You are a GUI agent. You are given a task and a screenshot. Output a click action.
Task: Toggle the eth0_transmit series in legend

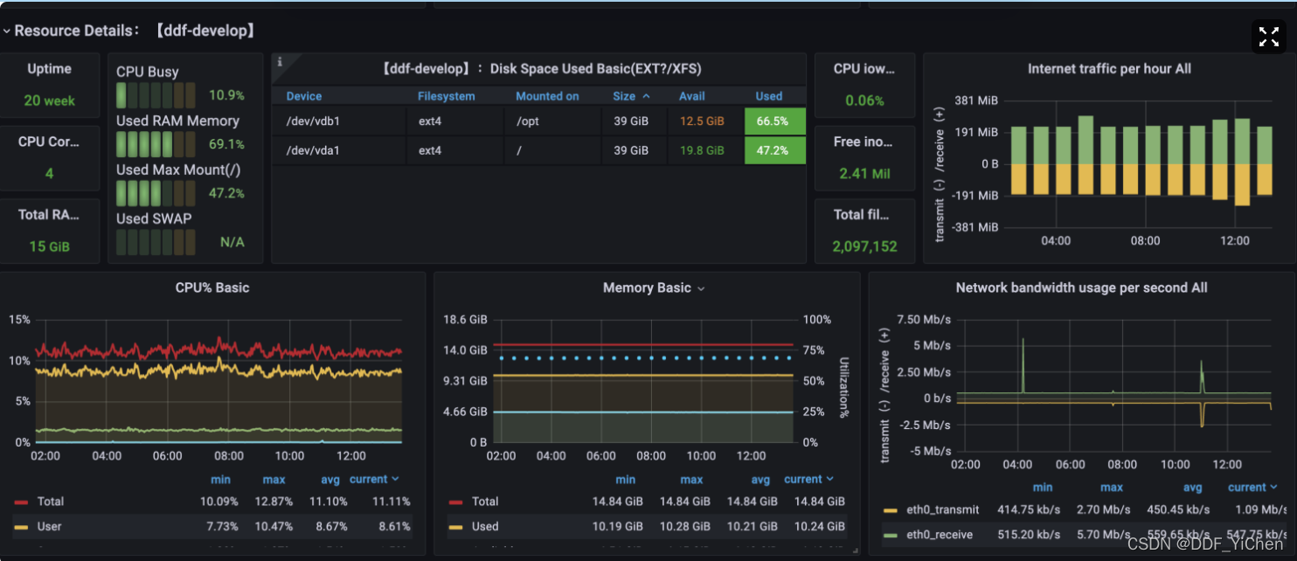pos(943,509)
